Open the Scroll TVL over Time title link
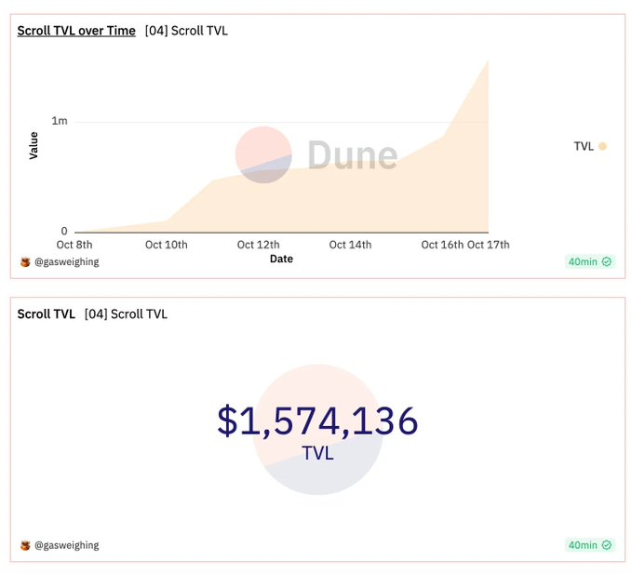Image resolution: width=632 pixels, height=574 pixels. pos(76,31)
